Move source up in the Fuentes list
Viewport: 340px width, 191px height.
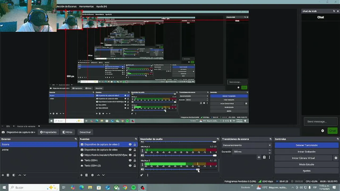[98, 175]
